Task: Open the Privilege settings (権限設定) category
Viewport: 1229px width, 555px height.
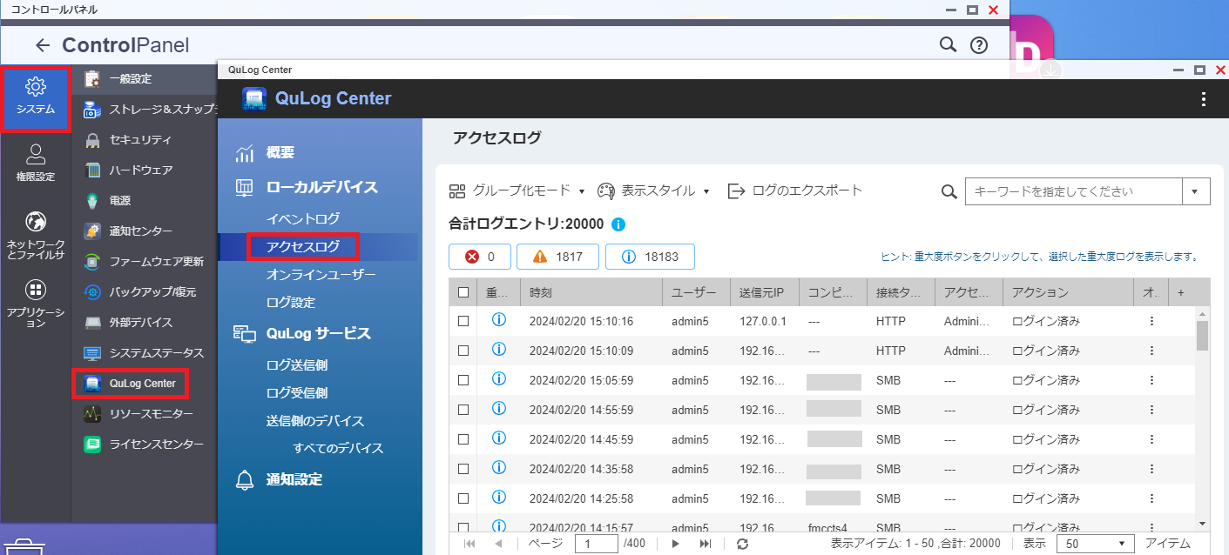Action: tap(36, 164)
